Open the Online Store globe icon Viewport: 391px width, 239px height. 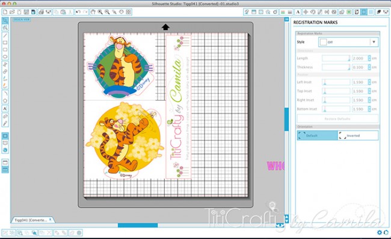pyautogui.click(x=5, y=150)
